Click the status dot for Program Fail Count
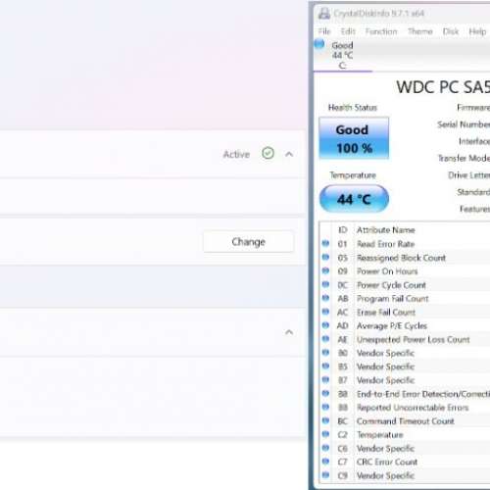This screenshot has width=490, height=490. click(325, 298)
